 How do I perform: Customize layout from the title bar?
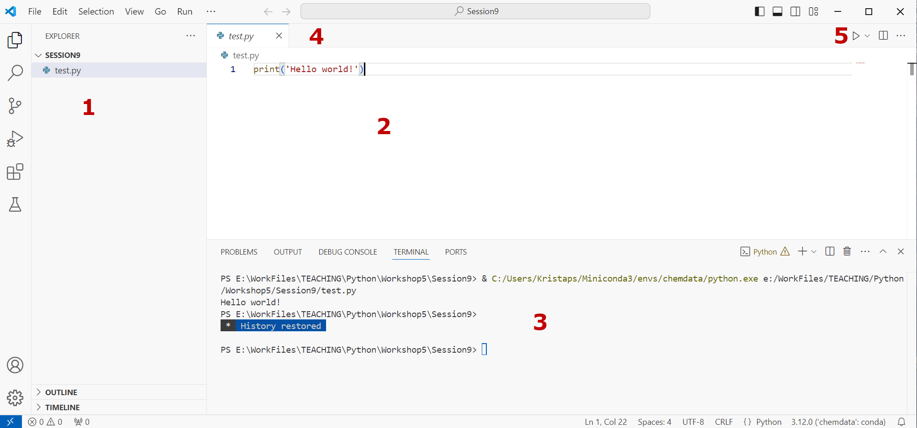(813, 11)
